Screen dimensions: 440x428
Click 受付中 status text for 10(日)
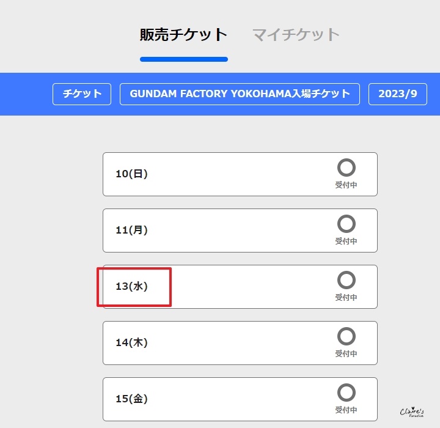pyautogui.click(x=346, y=185)
